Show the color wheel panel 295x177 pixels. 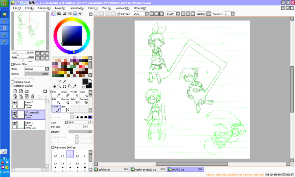(54, 14)
